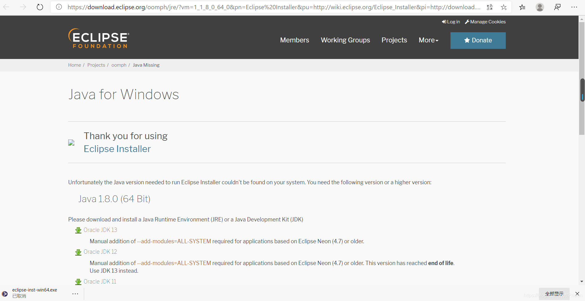Click the browser back arrow

[x=6, y=7]
